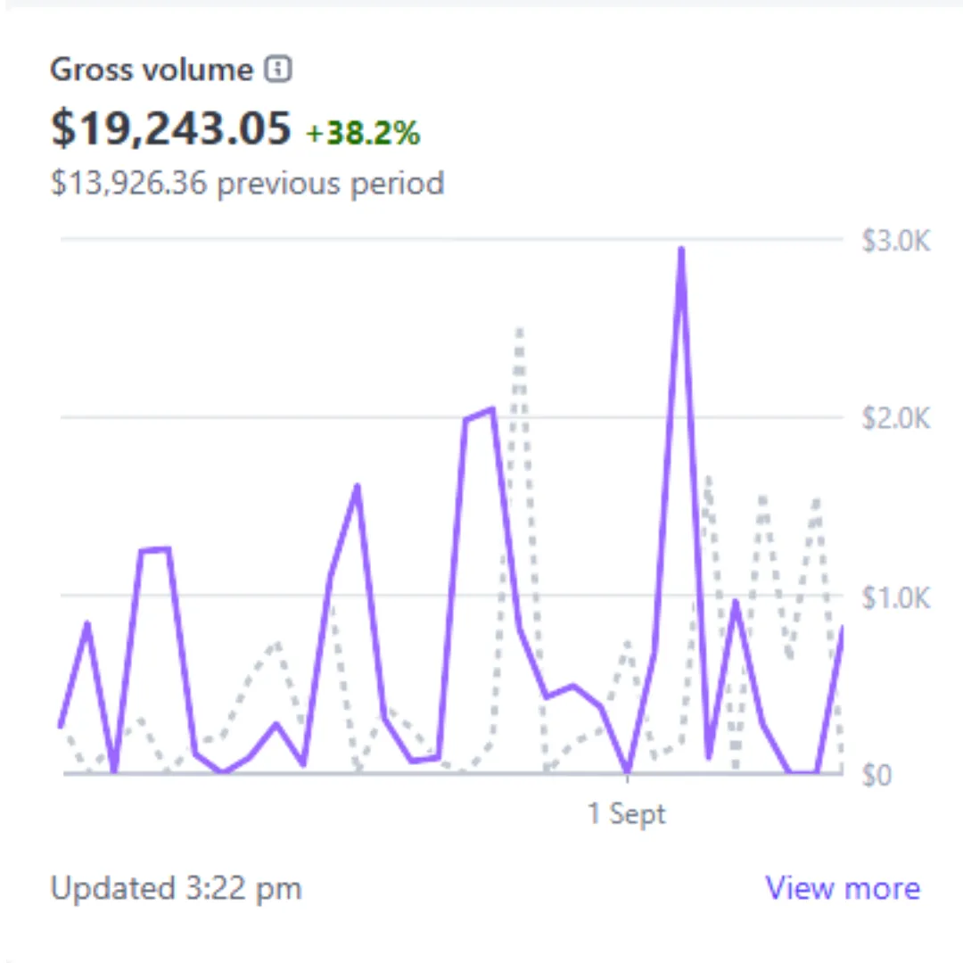This screenshot has width=963, height=963.
Task: Click the $2.0K axis label
Action: [x=895, y=418]
